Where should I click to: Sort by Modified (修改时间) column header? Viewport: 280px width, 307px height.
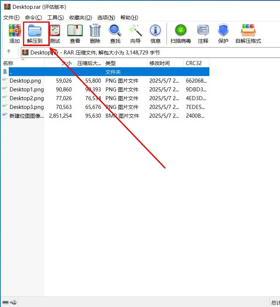click(165, 63)
